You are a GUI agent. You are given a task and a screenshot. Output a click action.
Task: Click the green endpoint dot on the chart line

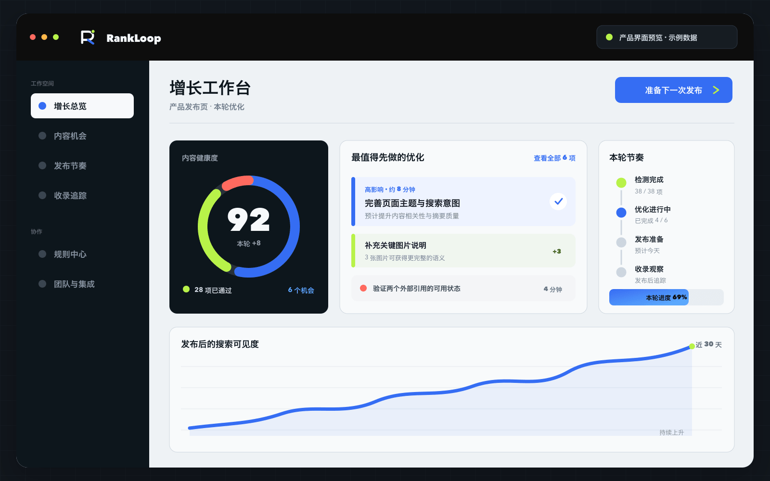click(x=692, y=346)
